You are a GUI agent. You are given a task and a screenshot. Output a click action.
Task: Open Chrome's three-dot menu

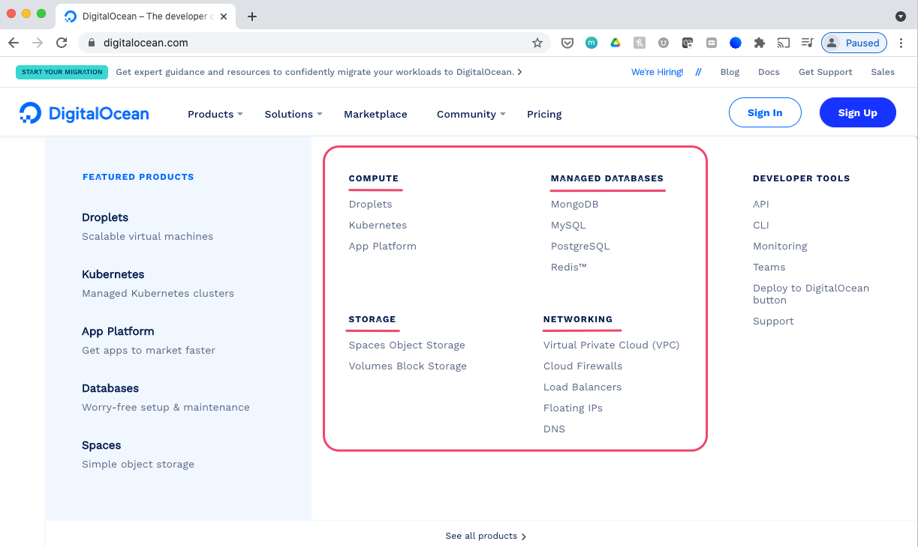point(901,43)
